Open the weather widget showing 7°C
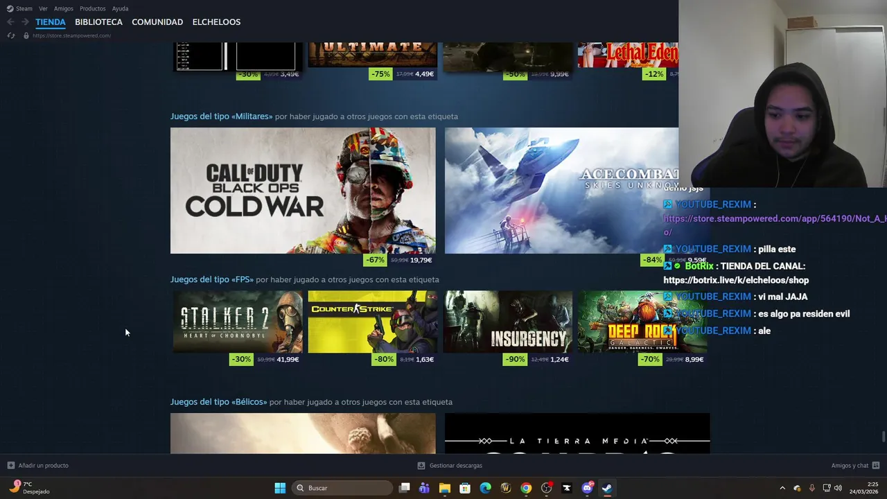887x499 pixels. pyautogui.click(x=30, y=488)
